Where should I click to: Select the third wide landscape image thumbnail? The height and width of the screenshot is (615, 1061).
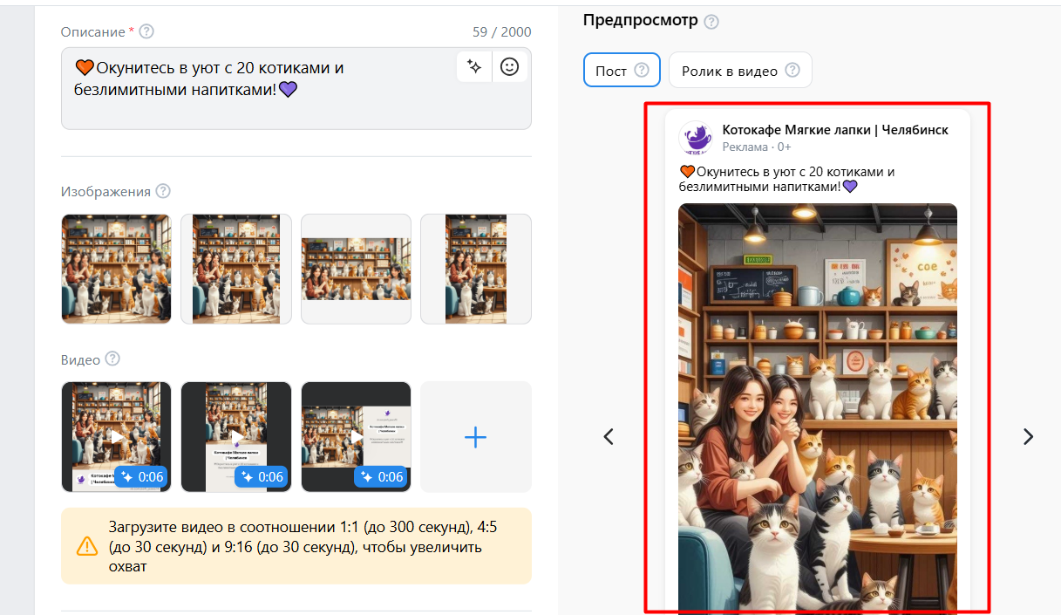pyautogui.click(x=356, y=269)
